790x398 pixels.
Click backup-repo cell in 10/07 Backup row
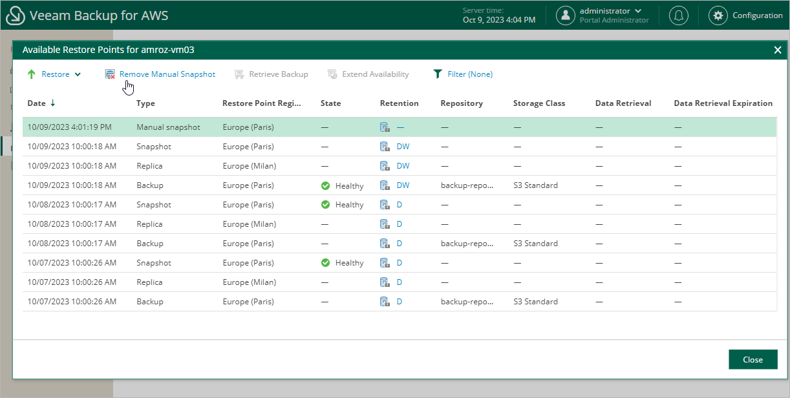(x=467, y=302)
